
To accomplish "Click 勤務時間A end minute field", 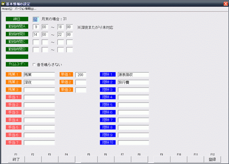I will point(70,27).
